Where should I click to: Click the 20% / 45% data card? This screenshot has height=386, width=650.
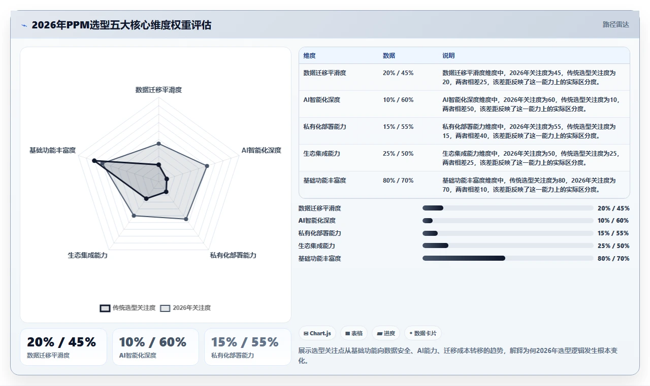point(63,347)
